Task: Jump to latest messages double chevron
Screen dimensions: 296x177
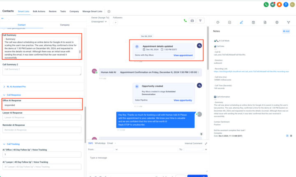Action: [201, 134]
